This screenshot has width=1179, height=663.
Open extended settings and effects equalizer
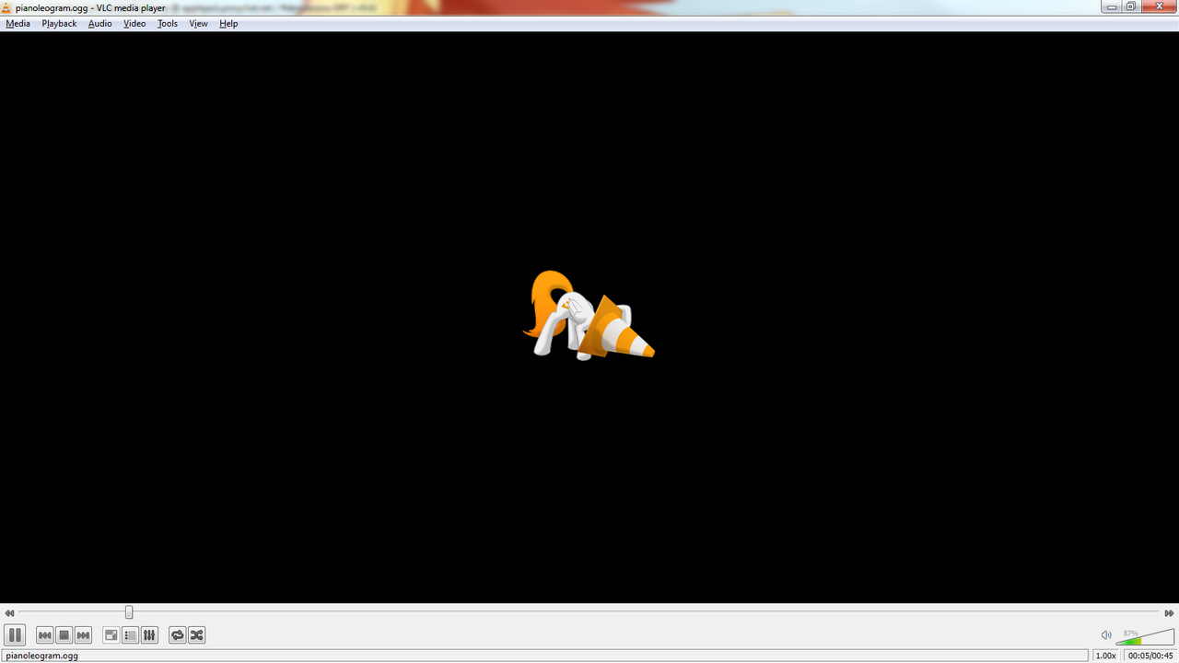pos(149,635)
